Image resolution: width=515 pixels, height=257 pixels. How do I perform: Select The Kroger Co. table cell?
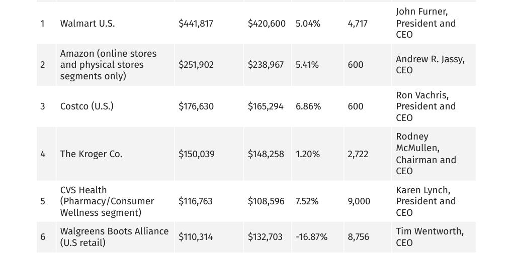click(x=91, y=154)
